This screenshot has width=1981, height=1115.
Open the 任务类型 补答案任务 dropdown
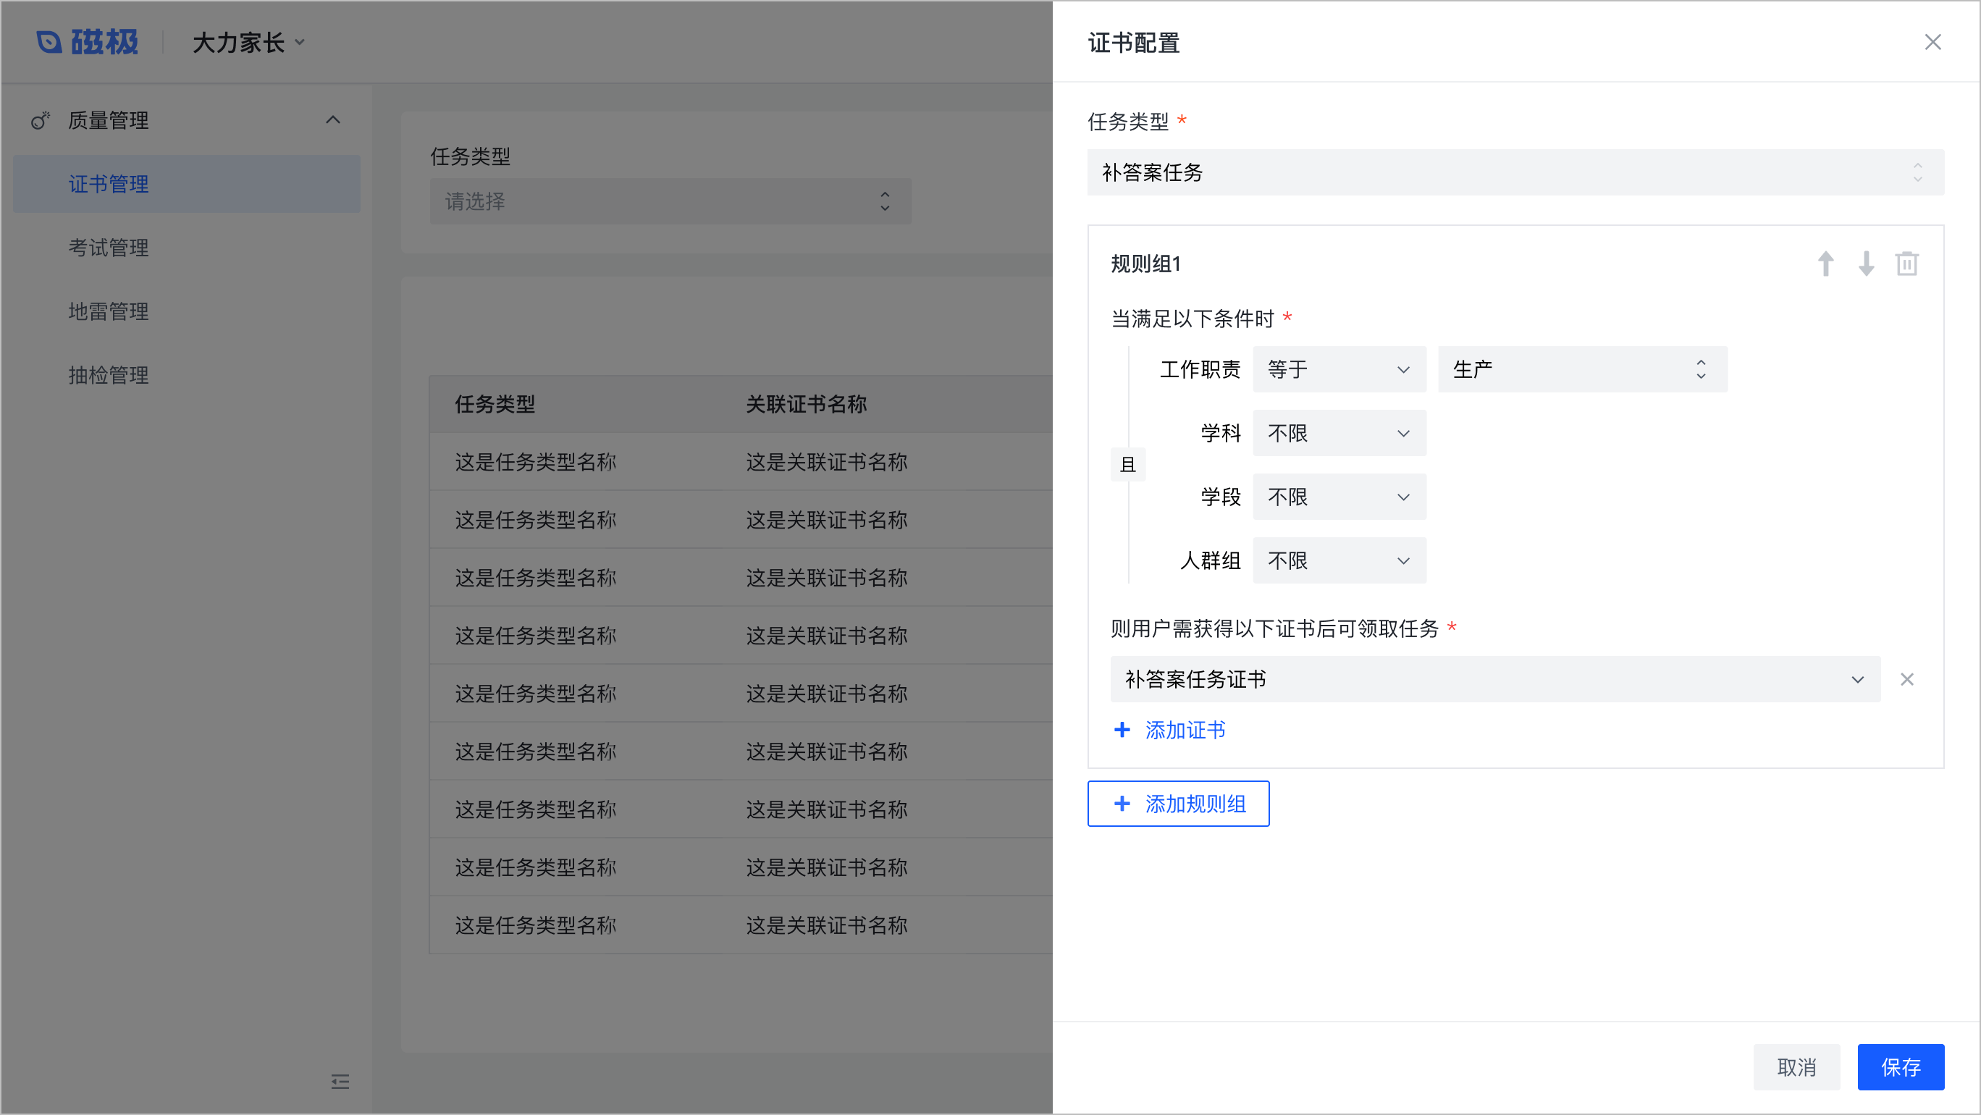(1515, 172)
